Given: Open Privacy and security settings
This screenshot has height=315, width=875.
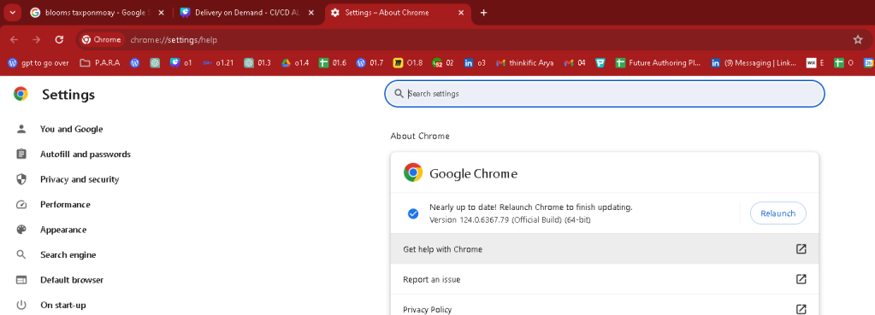Looking at the screenshot, I should (80, 179).
